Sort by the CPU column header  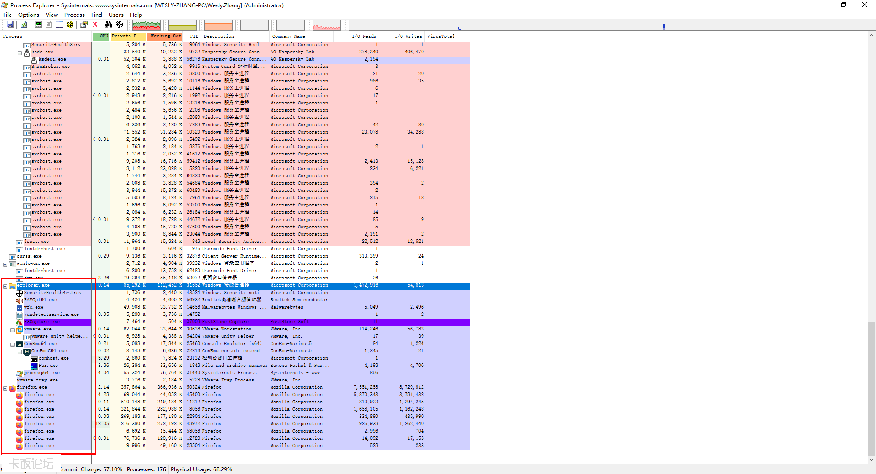point(101,36)
